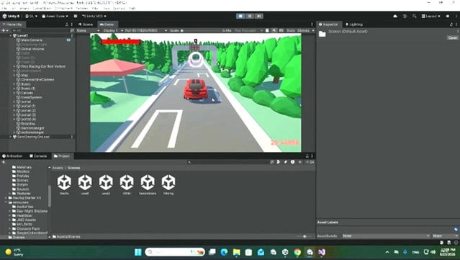Adjust the Project icon size slider

(305, 236)
